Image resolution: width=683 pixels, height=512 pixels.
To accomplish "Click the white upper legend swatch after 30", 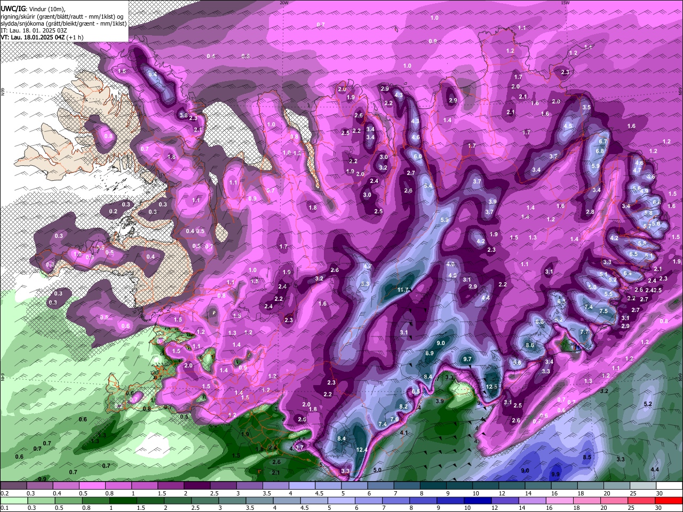I will 669,486.
